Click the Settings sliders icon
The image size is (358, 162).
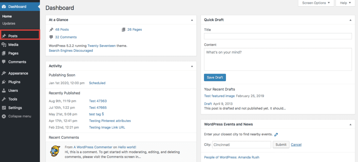pyautogui.click(x=3, y=108)
